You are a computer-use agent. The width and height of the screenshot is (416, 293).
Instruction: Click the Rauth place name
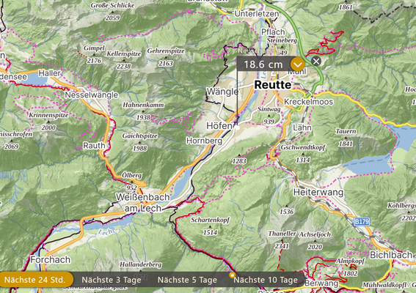94,146
